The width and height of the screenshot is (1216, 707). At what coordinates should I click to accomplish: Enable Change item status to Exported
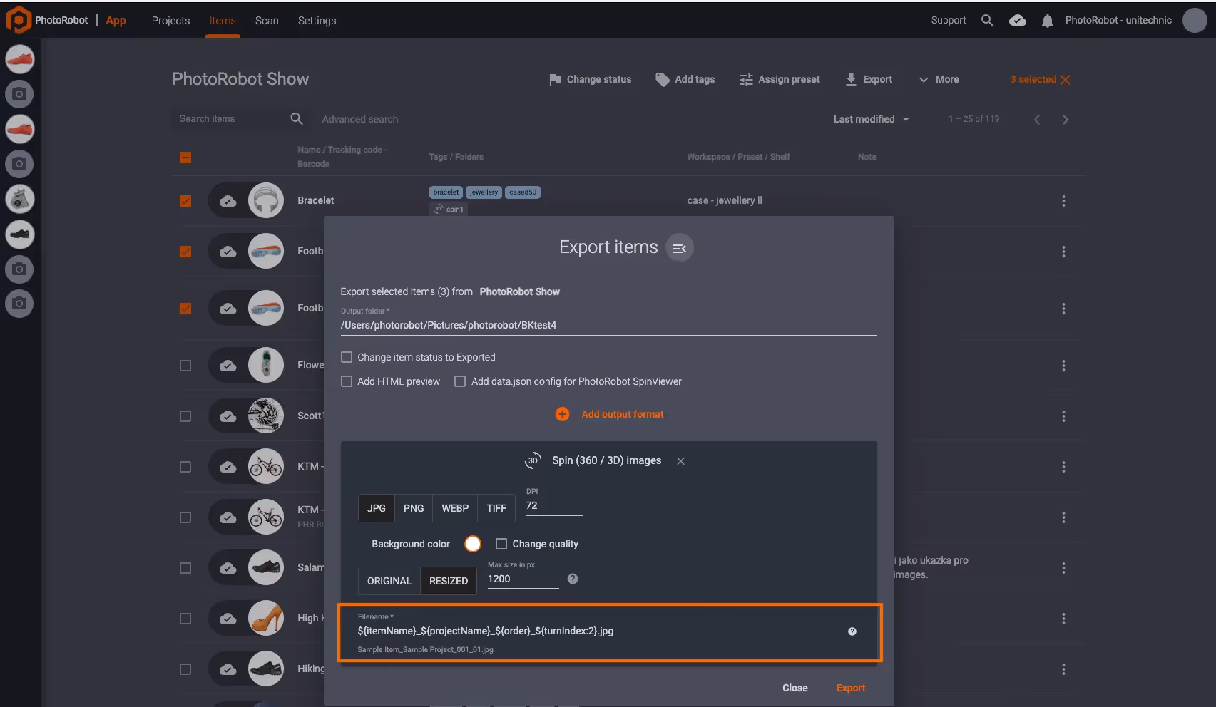347,357
